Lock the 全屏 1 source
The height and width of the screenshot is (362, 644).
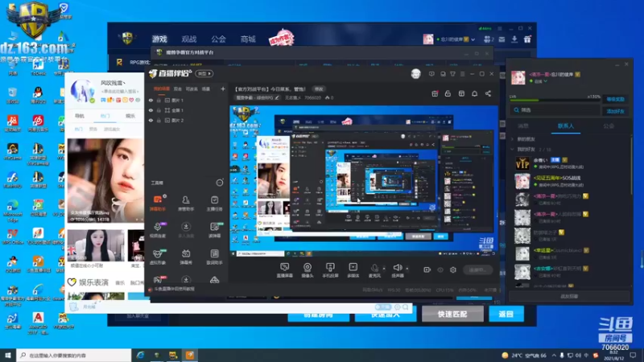click(x=159, y=110)
